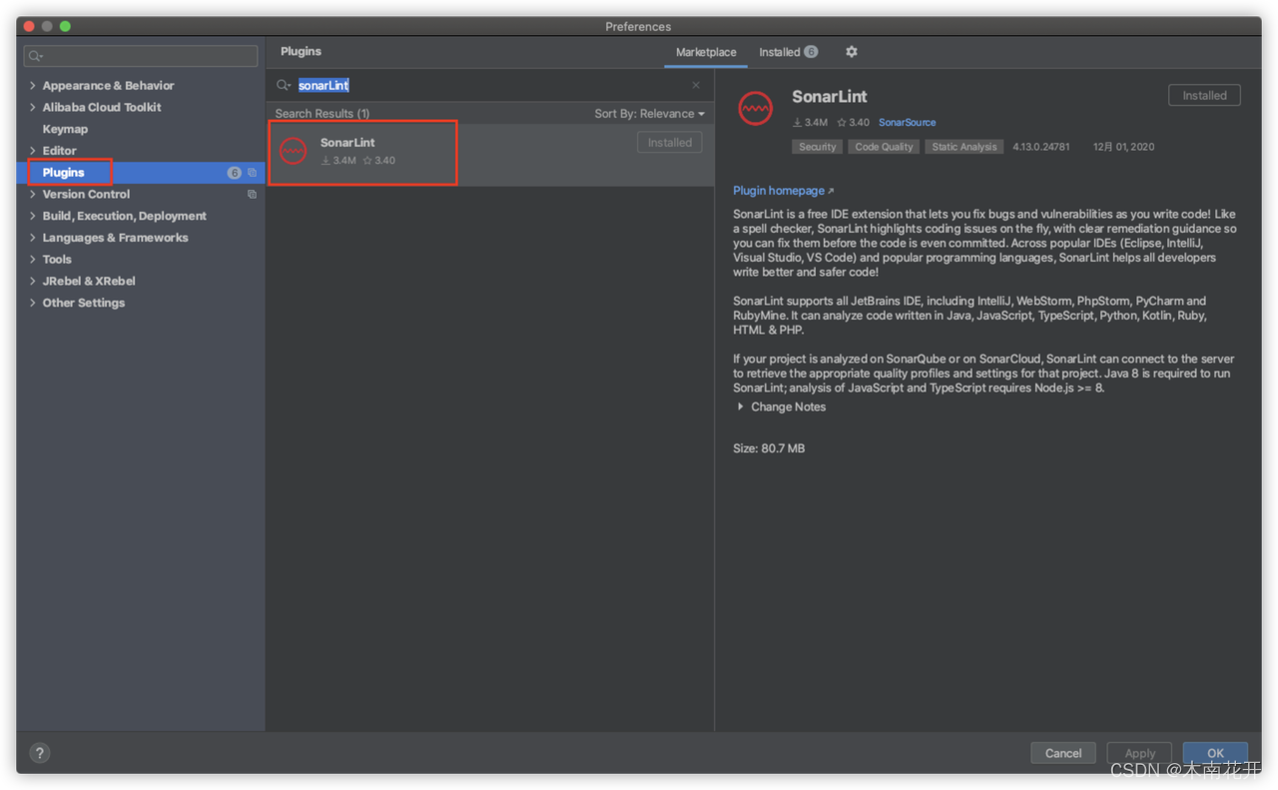Click the Search Results (1) label
This screenshot has width=1278, height=790.
pos(322,114)
